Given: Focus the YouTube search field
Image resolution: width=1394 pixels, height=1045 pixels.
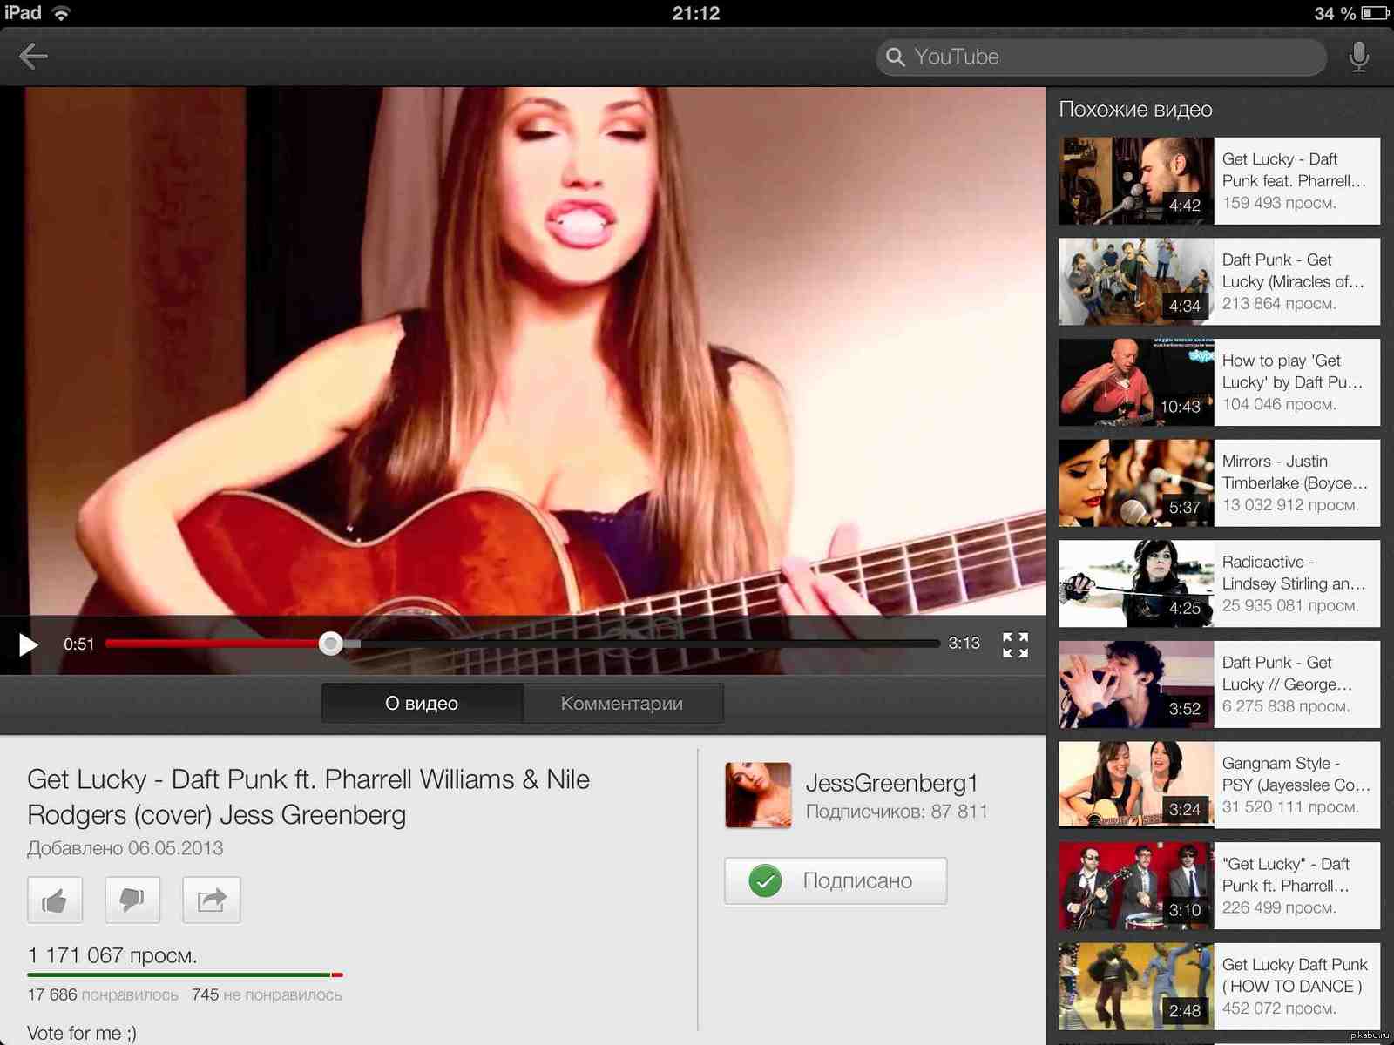Looking at the screenshot, I should [1101, 57].
